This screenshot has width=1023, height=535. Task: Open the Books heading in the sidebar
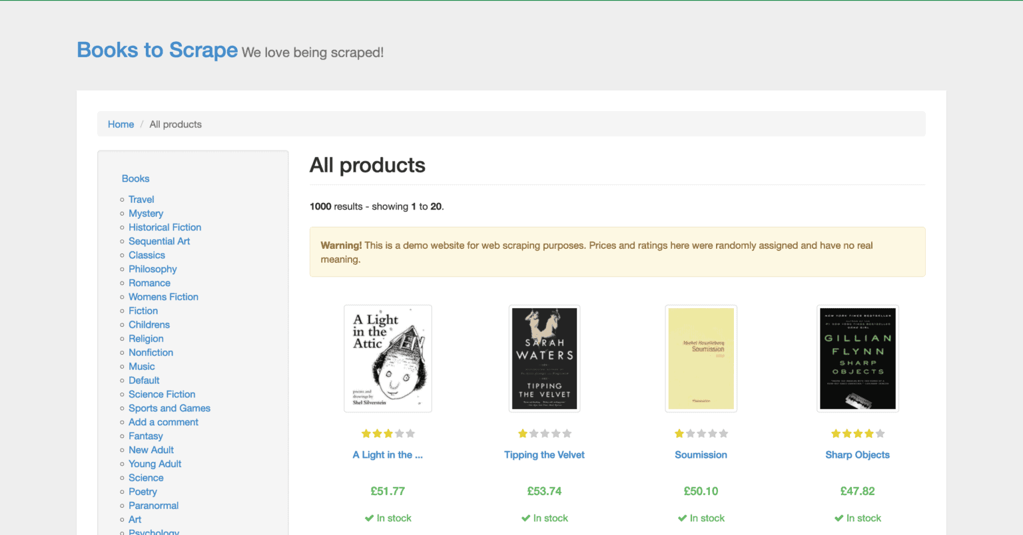135,178
